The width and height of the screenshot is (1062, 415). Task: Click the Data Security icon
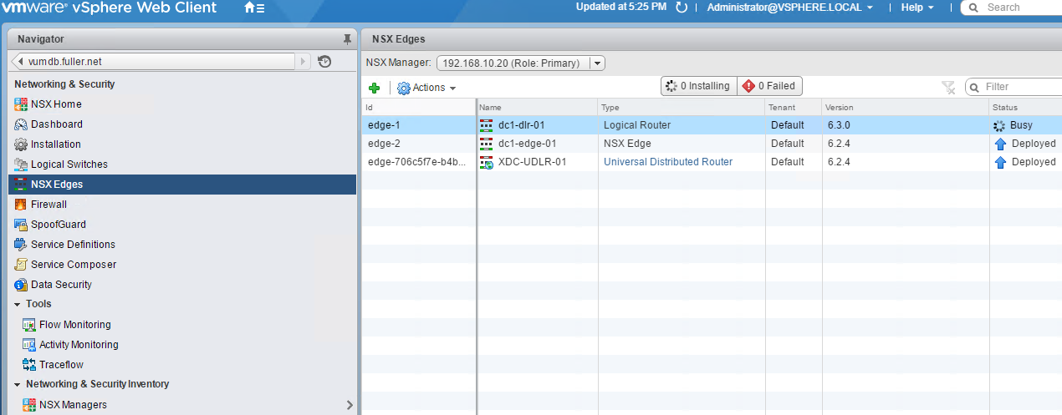coord(21,285)
